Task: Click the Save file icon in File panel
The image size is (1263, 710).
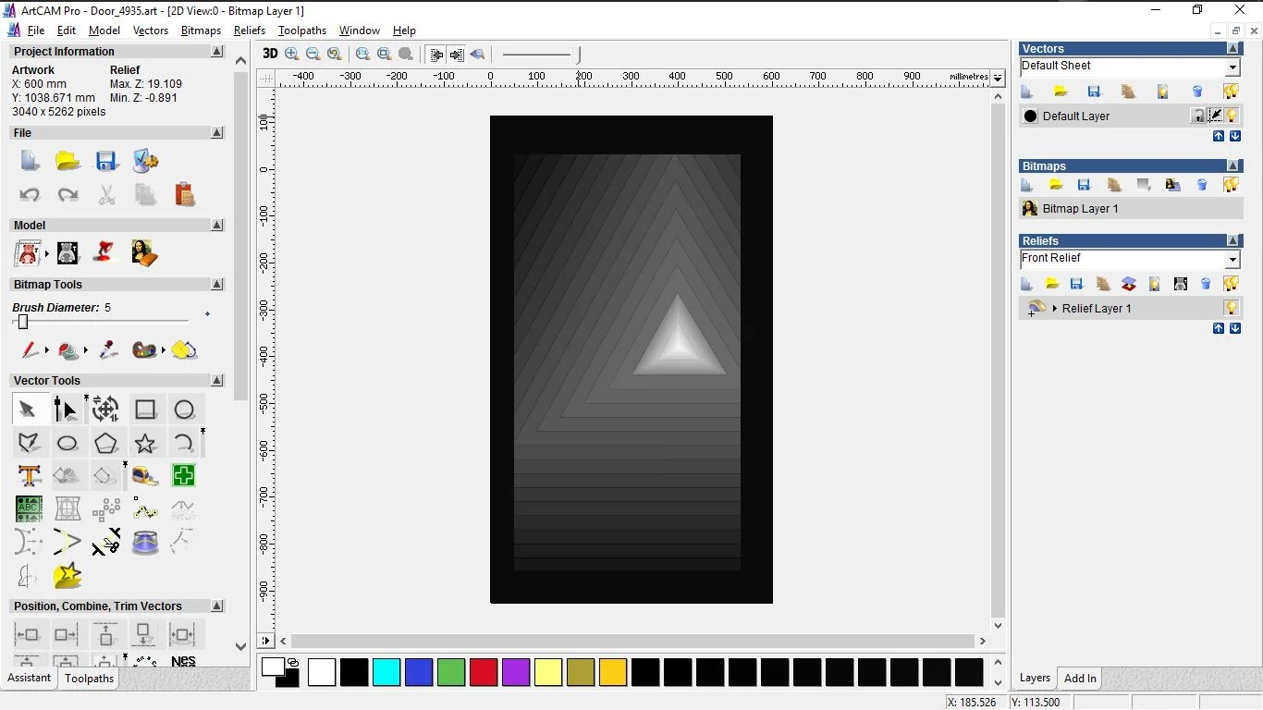Action: [106, 162]
